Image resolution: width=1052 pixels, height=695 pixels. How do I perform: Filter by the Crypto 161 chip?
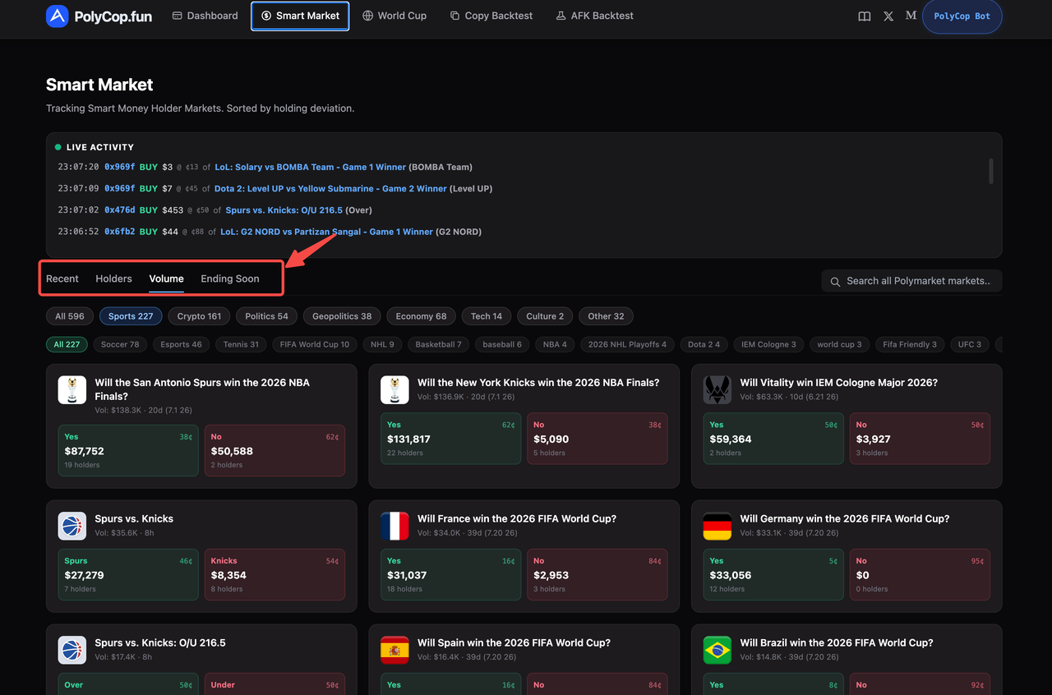click(x=199, y=316)
